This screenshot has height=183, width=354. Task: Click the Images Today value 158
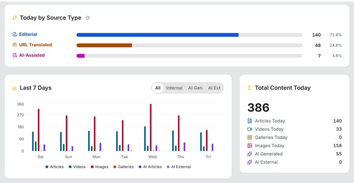337,146
